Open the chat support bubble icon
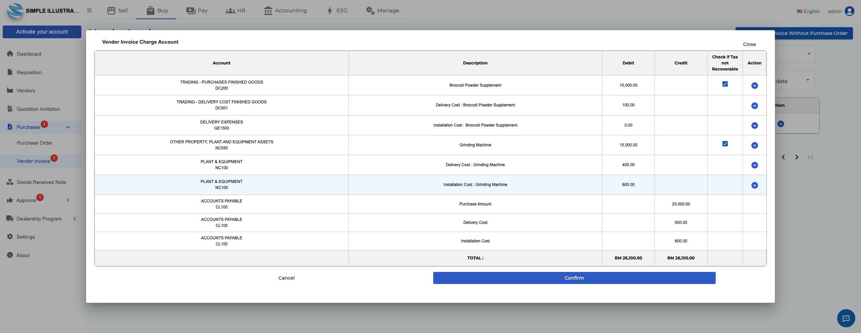The image size is (861, 333). [x=846, y=318]
